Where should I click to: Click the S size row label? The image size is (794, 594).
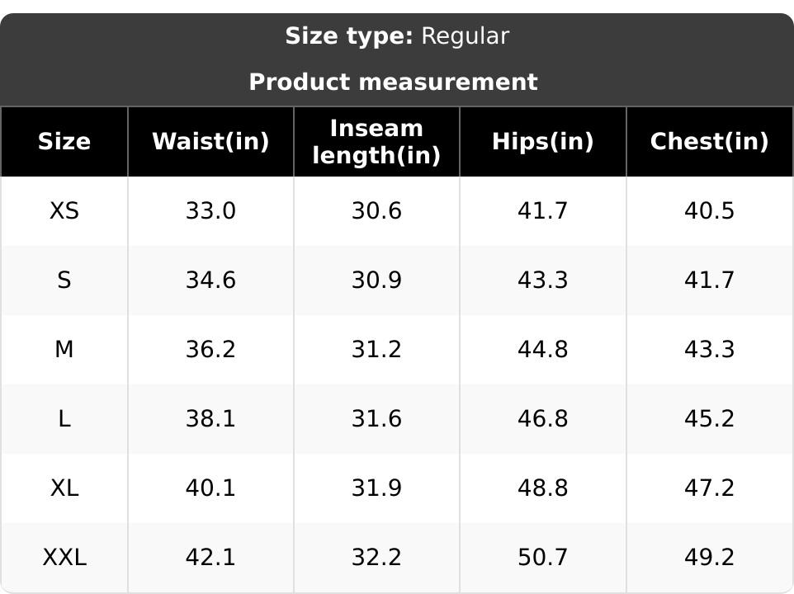click(64, 280)
